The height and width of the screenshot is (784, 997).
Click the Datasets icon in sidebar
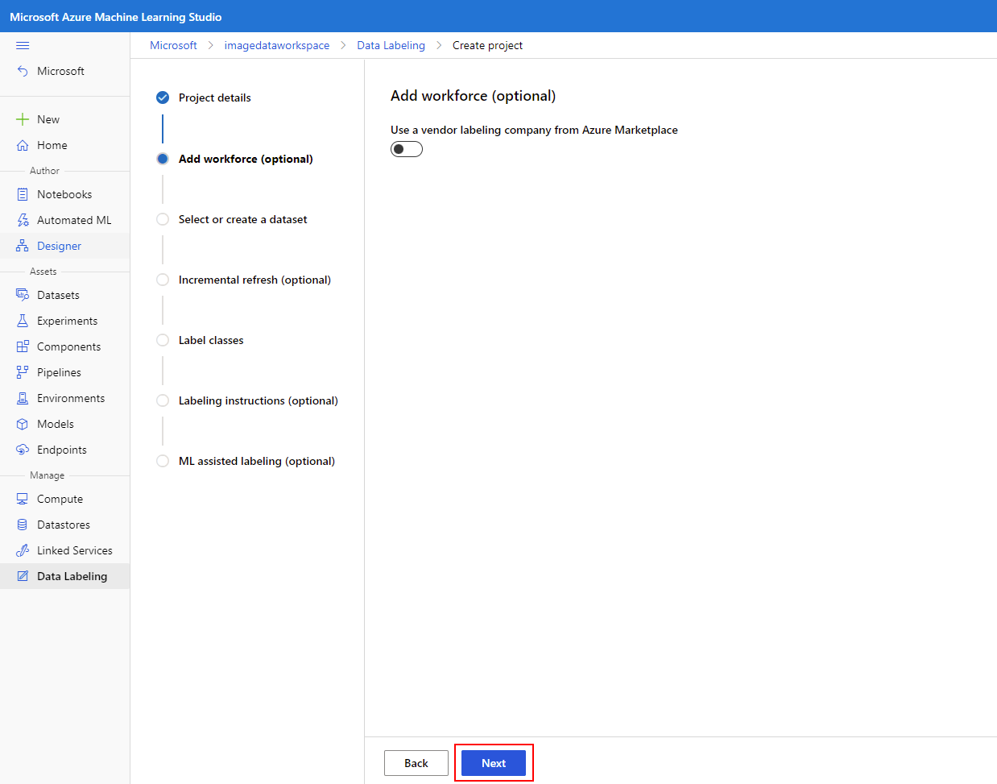(x=23, y=295)
